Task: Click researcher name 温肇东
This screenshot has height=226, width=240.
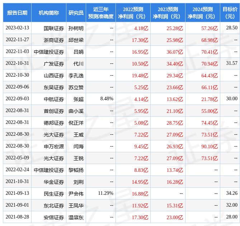Action: (x=76, y=217)
